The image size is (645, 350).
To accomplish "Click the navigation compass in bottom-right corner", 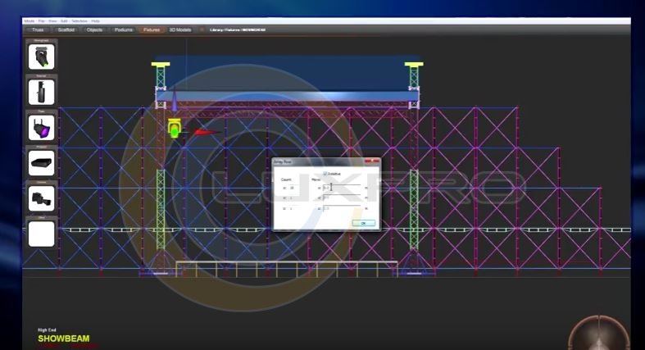I will click(x=597, y=336).
